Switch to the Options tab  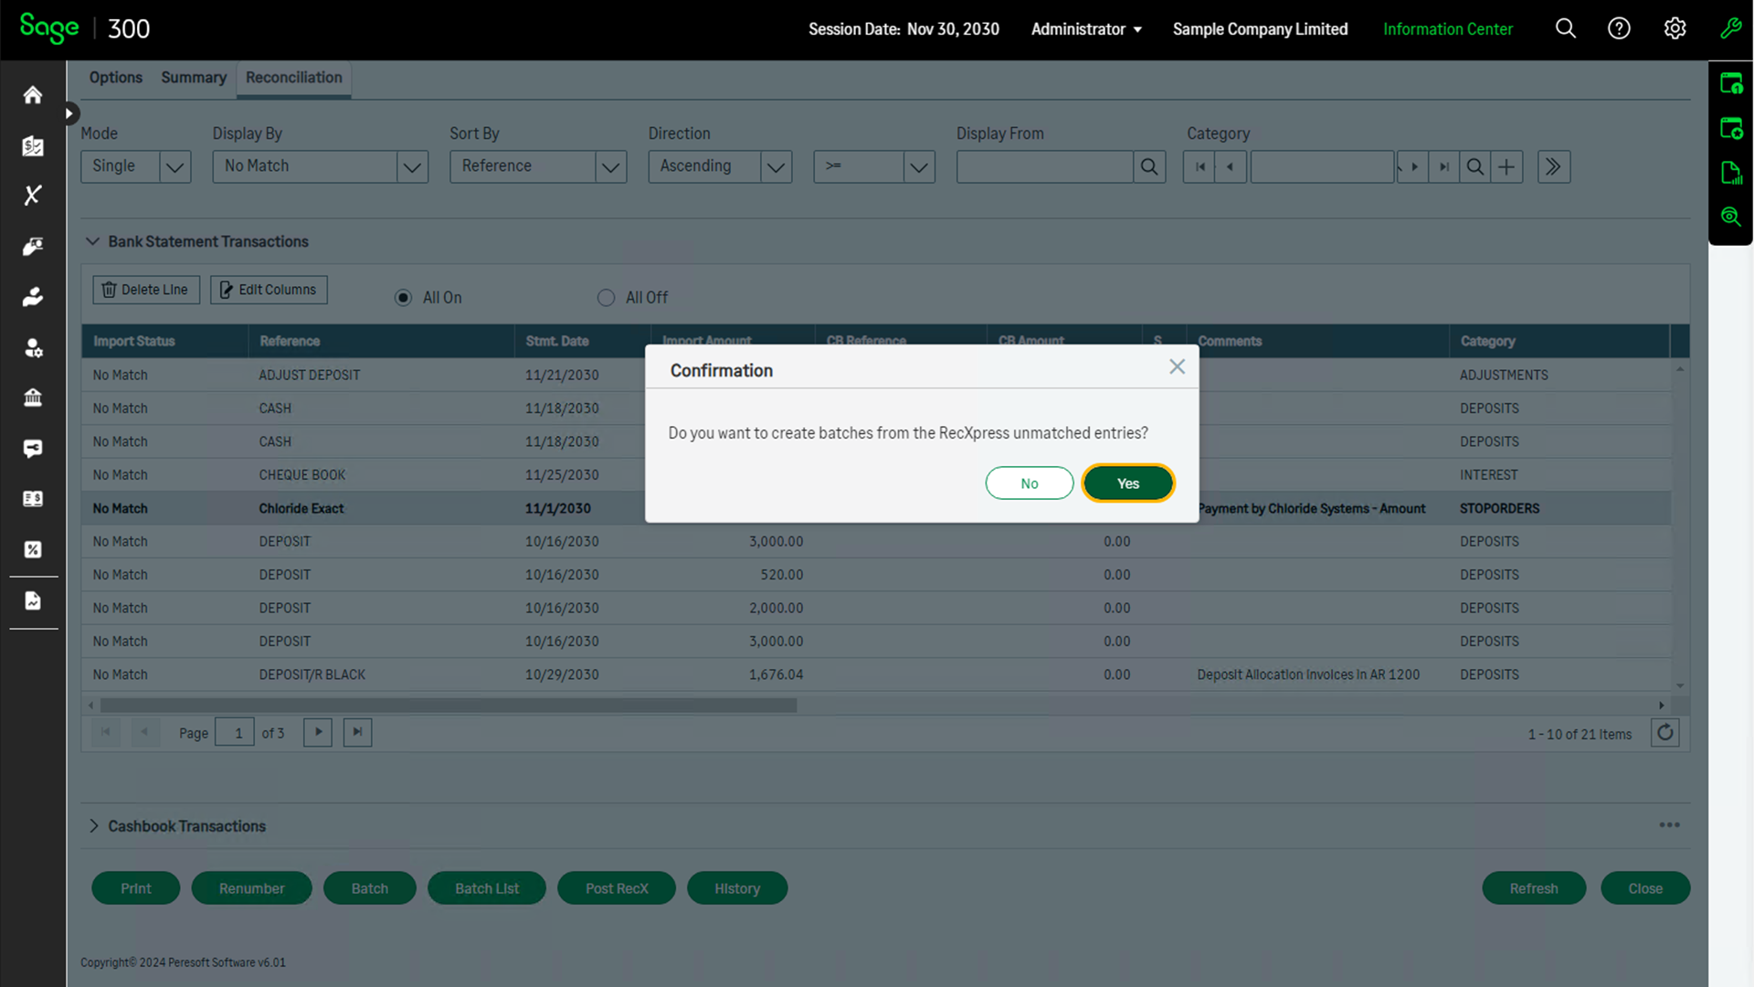click(x=115, y=78)
